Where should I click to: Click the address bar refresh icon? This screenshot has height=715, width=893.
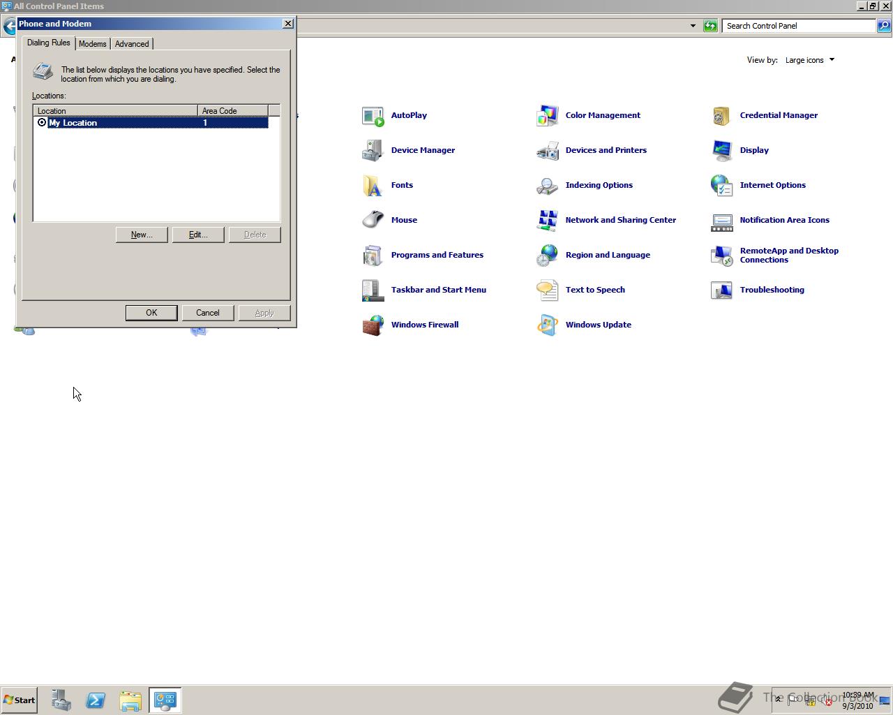pos(710,26)
